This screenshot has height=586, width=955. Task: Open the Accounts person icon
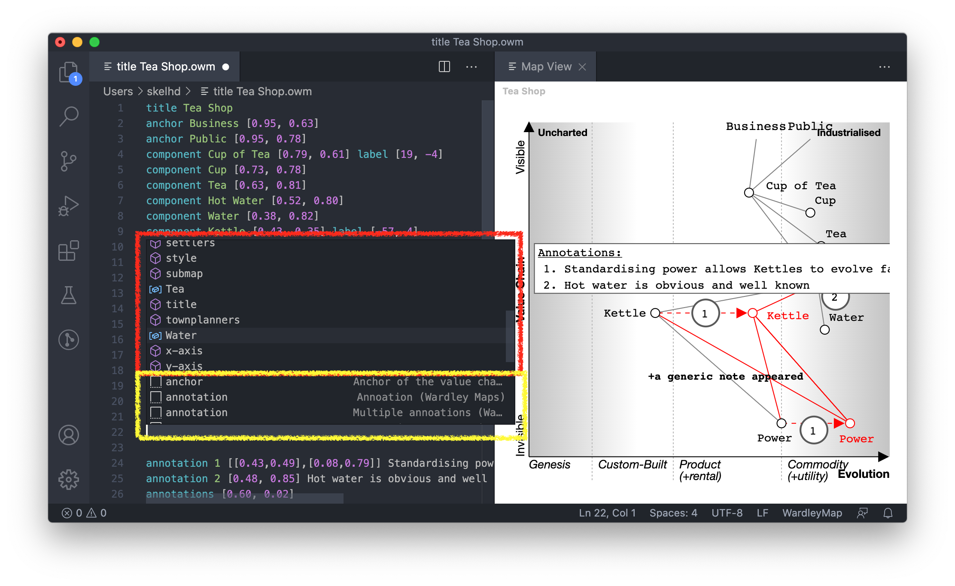(69, 435)
